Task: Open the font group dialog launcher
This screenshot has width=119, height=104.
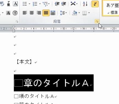Action: (17, 22)
